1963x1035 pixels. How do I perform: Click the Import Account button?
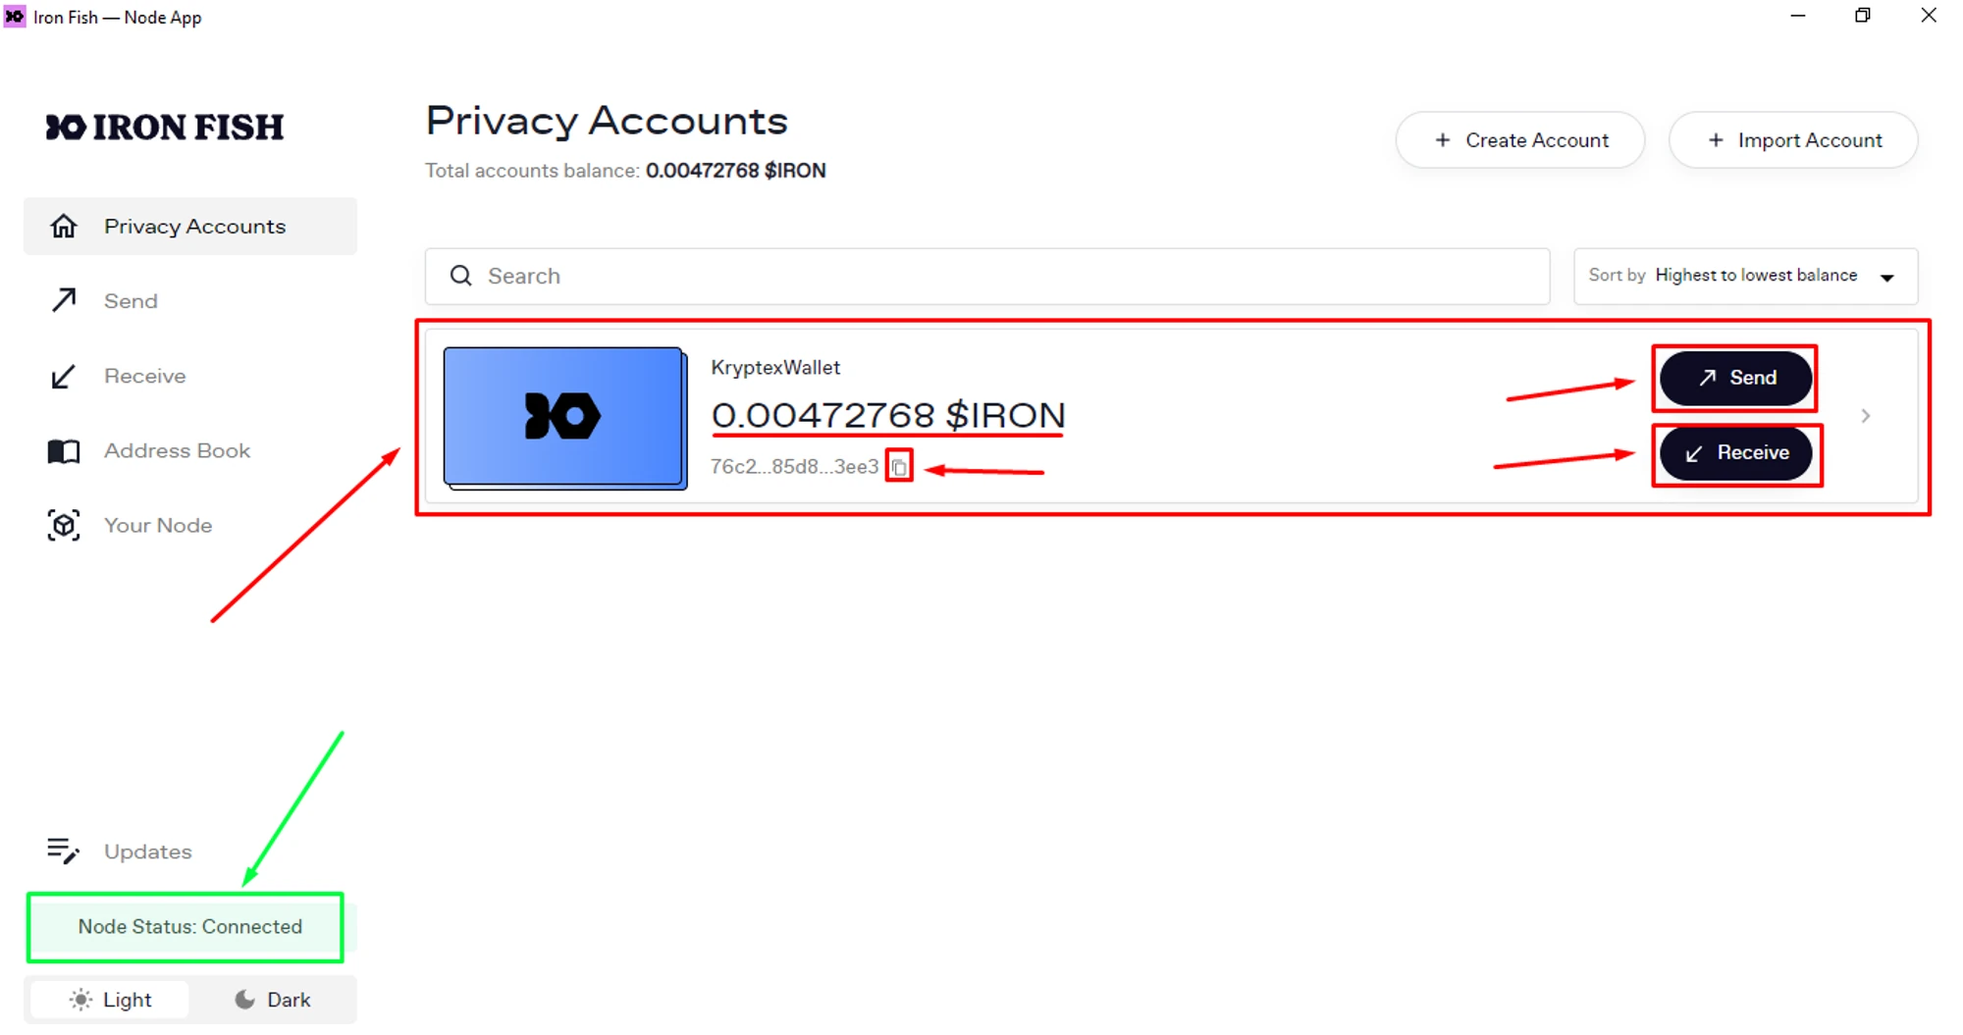click(1793, 140)
